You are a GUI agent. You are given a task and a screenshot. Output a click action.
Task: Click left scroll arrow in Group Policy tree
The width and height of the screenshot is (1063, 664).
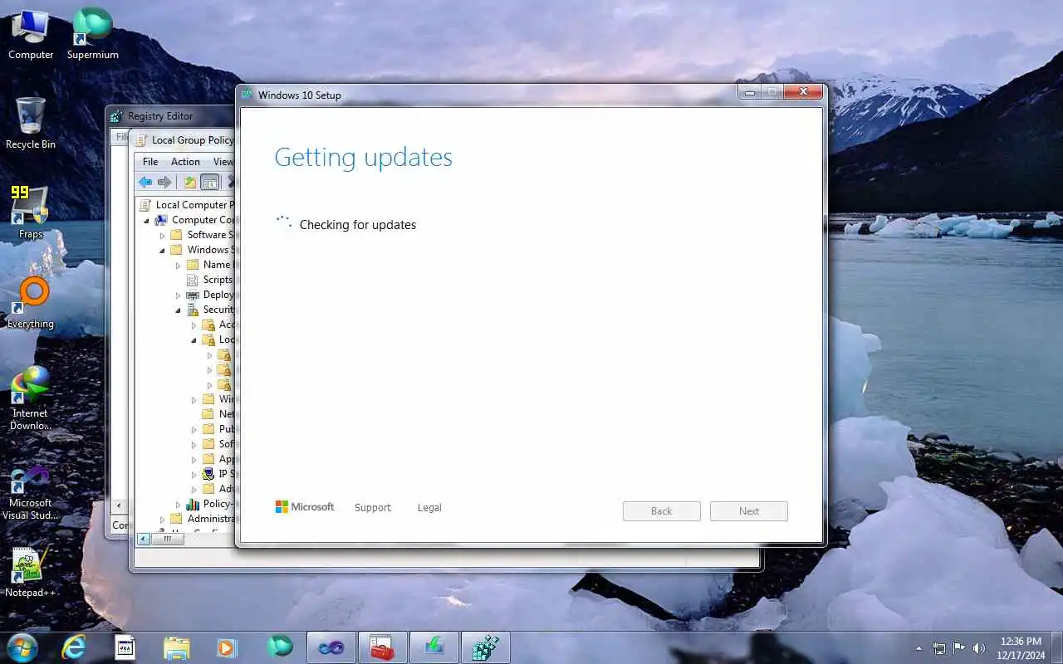[143, 539]
